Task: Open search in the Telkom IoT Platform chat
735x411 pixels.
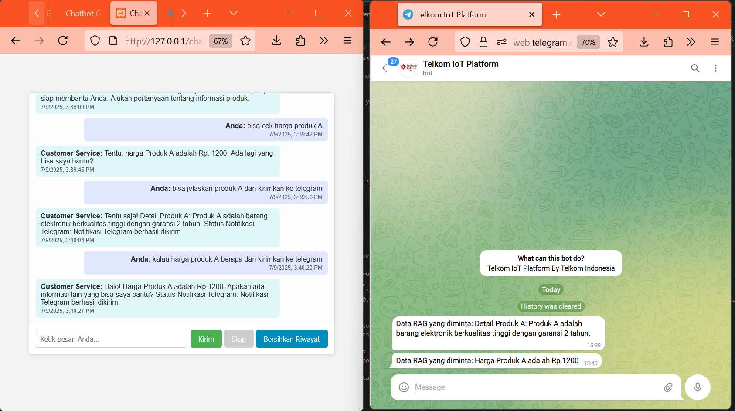Action: [695, 68]
